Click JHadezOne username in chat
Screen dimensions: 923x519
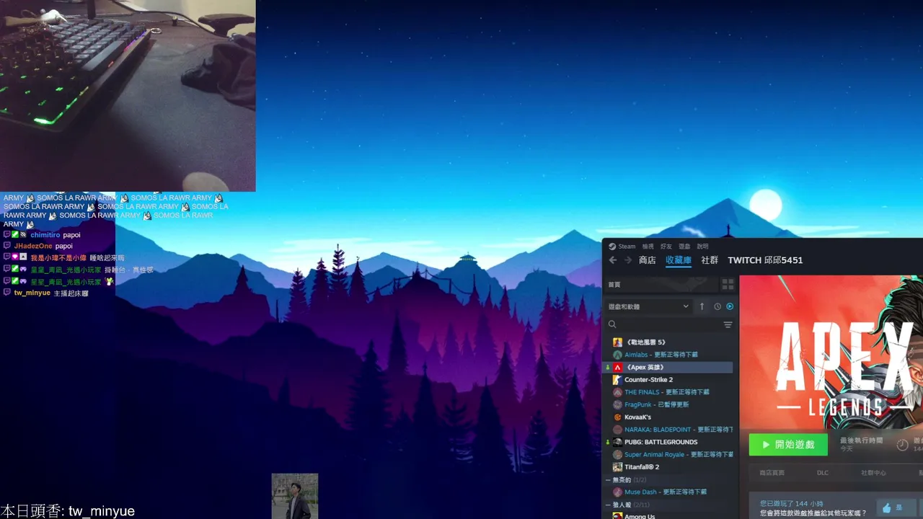[33, 246]
